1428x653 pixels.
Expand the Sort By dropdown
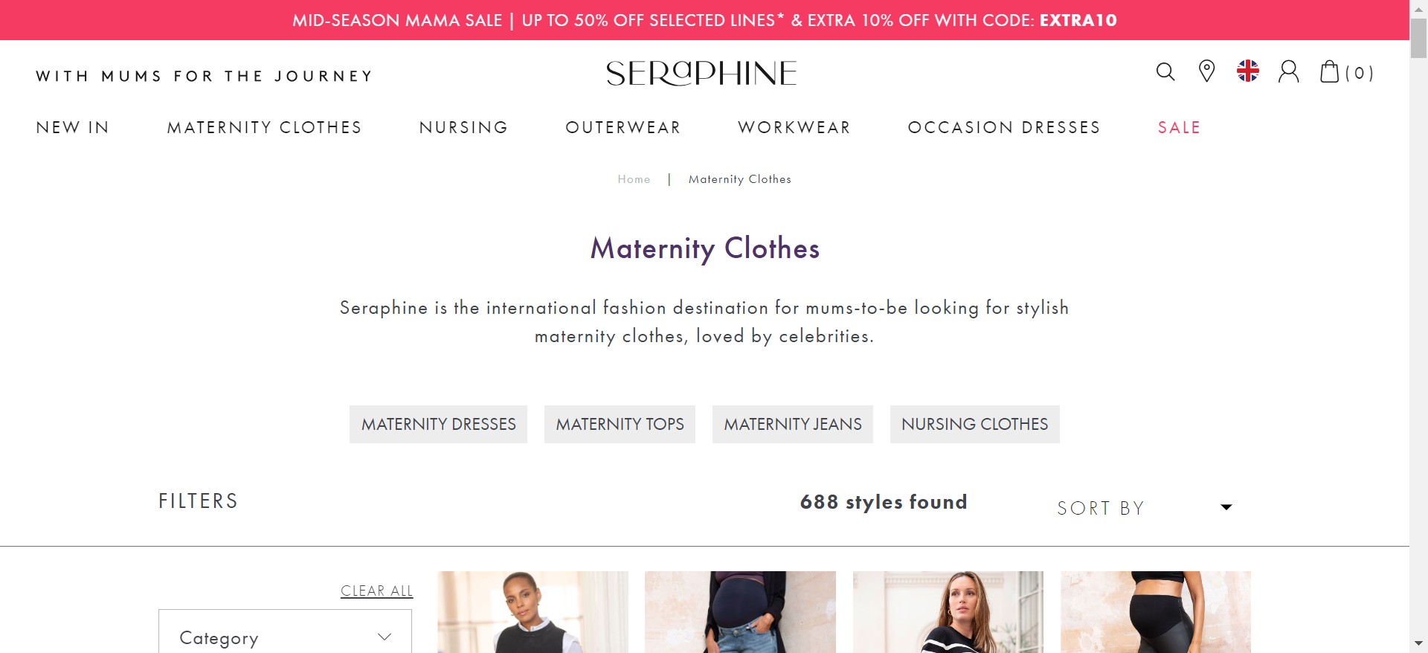tap(1145, 508)
